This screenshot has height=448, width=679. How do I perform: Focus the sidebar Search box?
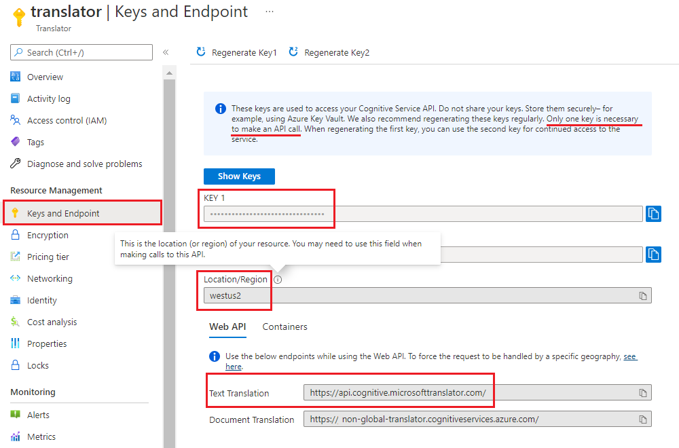(81, 52)
